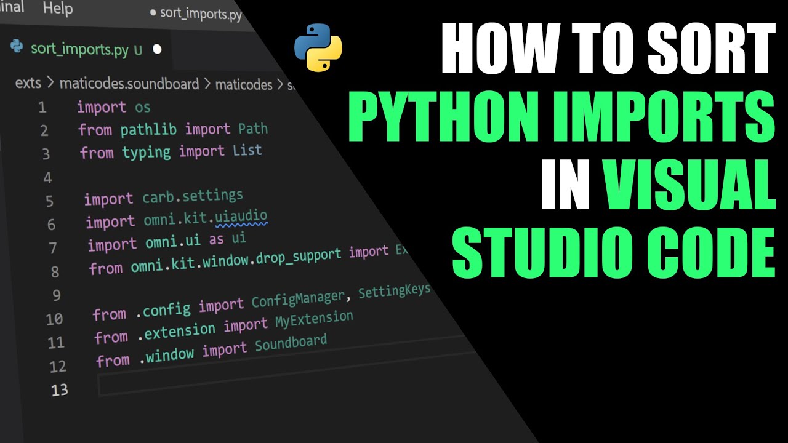Open the Help menu
788x443 pixels.
[x=58, y=9]
